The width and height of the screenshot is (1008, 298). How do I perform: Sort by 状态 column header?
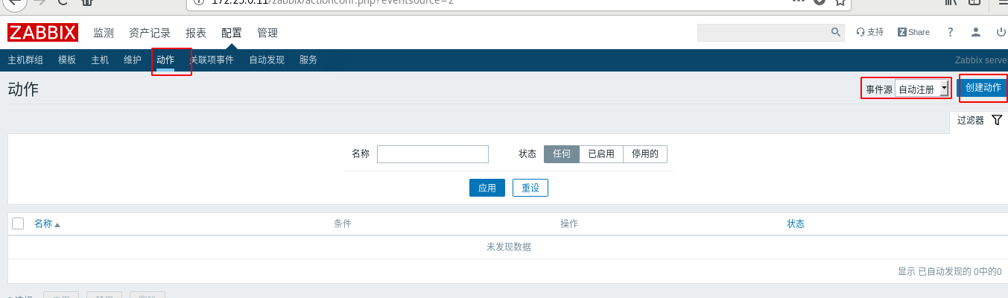pyautogui.click(x=796, y=223)
